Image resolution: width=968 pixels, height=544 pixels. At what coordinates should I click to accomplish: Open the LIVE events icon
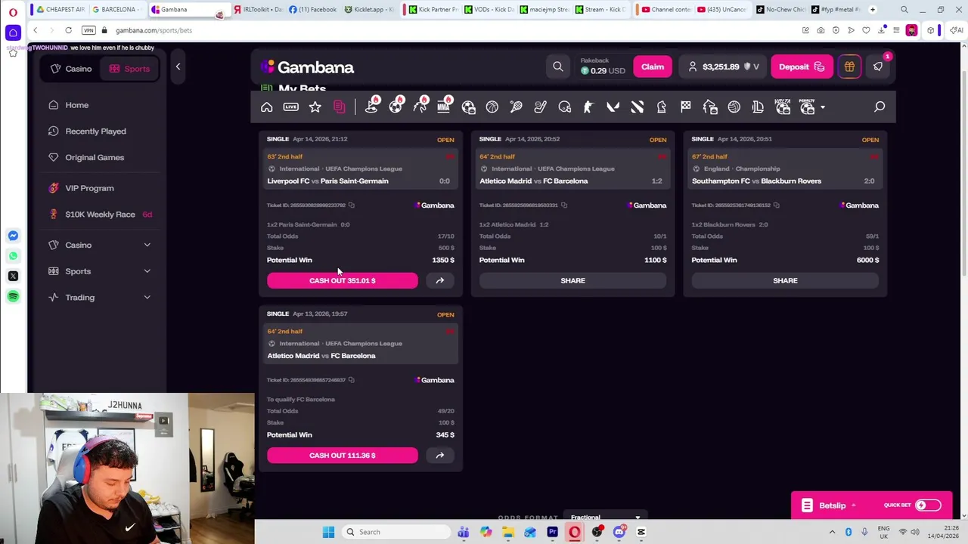(291, 107)
